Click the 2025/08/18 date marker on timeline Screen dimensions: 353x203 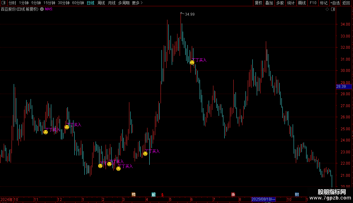click(263, 199)
